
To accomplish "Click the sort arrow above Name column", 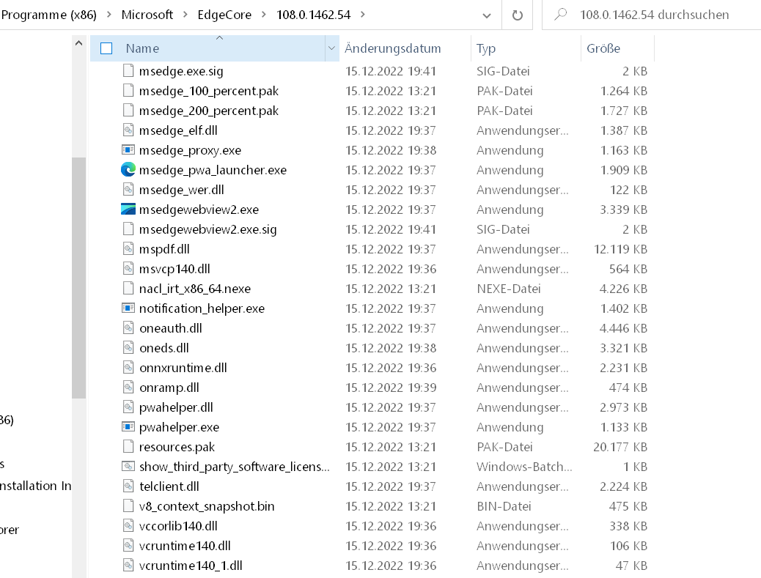I will tap(219, 38).
